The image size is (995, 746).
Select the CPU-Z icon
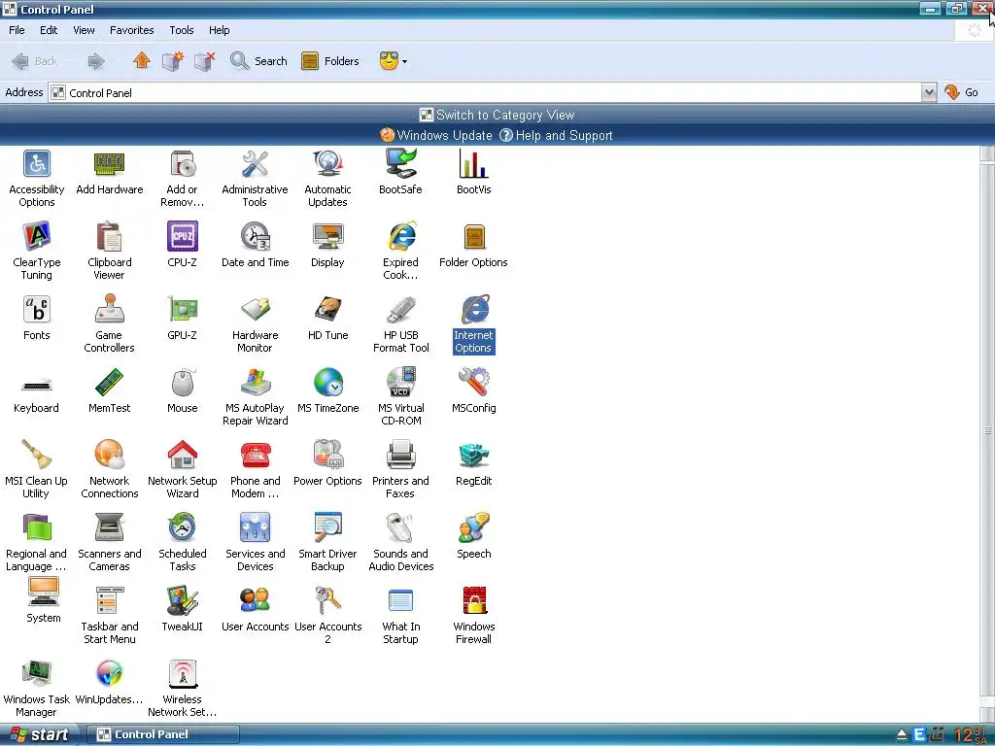click(182, 237)
